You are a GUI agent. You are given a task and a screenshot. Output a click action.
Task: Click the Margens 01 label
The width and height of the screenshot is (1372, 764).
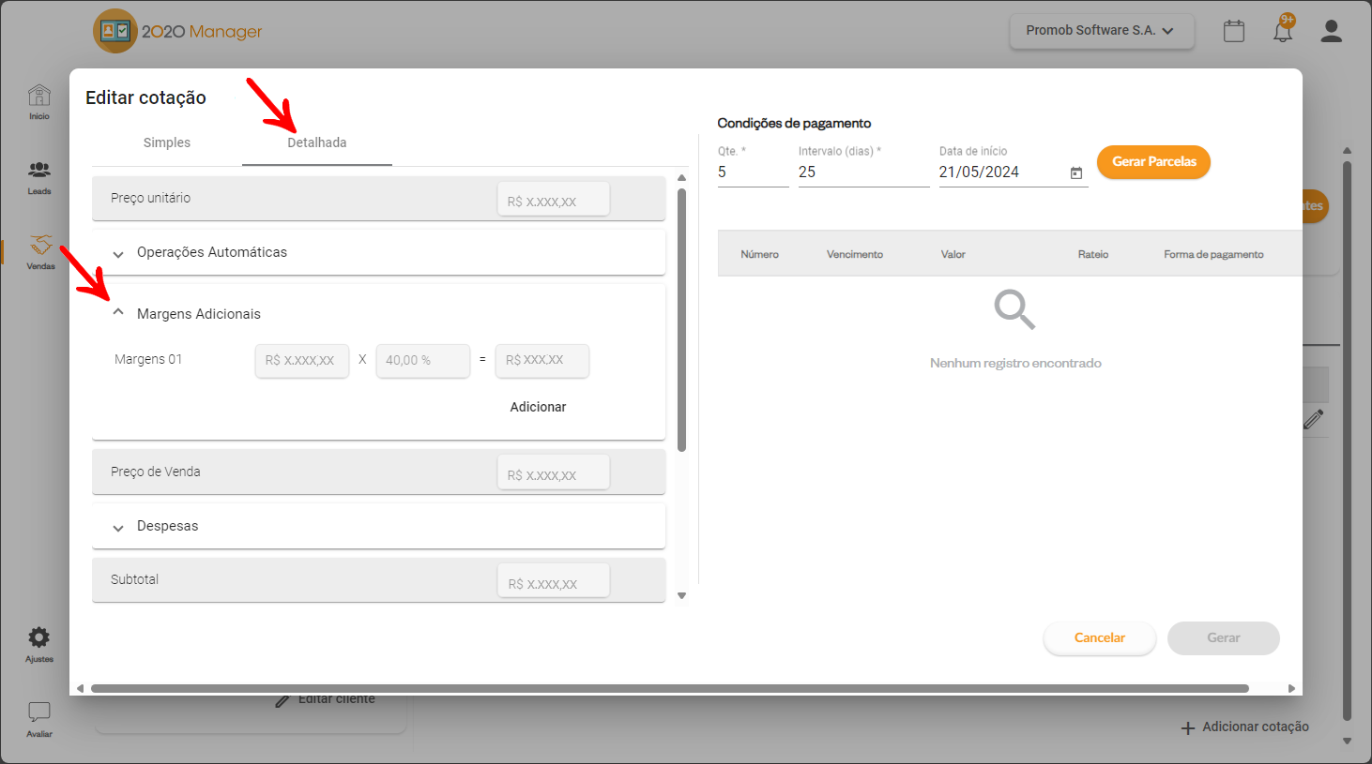(148, 360)
